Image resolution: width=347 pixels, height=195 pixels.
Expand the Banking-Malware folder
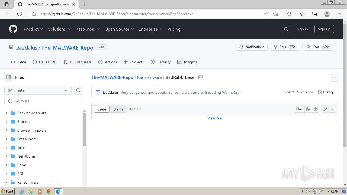(x=7, y=113)
